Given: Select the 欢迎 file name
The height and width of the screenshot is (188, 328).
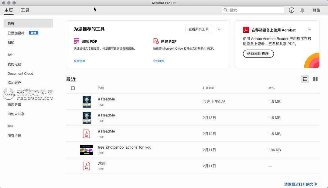Looking at the screenshot, I should coord(102,163).
